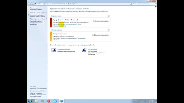Open the Opera browser from the taskbar
This screenshot has height=103, width=184.
(x=49, y=101)
